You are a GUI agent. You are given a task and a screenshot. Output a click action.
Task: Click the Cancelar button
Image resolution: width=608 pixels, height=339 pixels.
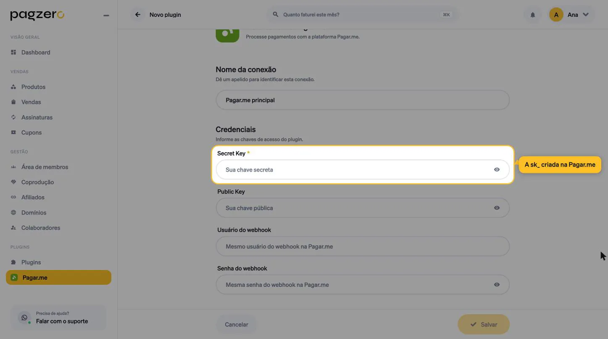[x=237, y=325]
